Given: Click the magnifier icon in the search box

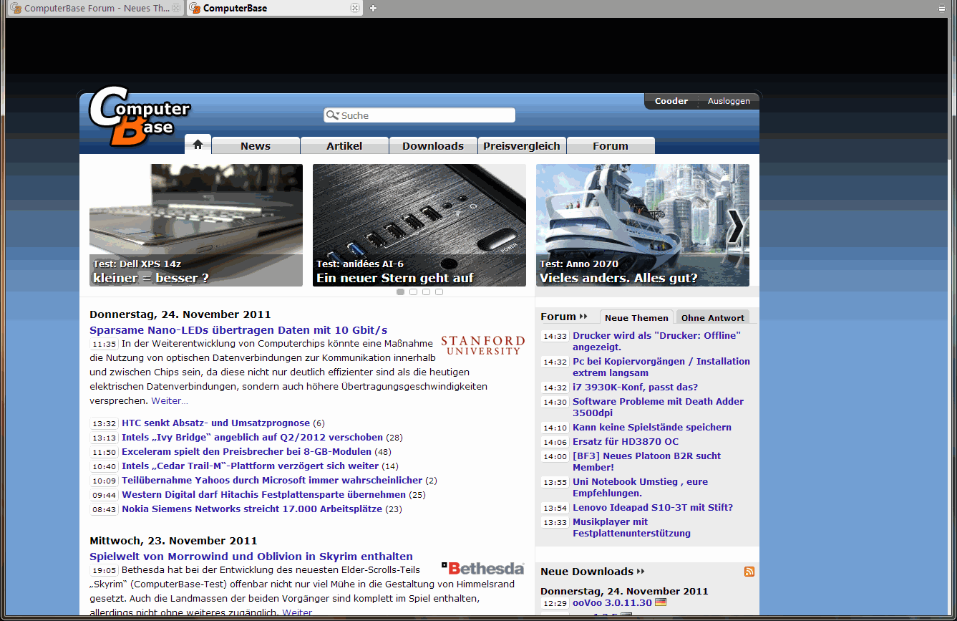Looking at the screenshot, I should point(331,115).
